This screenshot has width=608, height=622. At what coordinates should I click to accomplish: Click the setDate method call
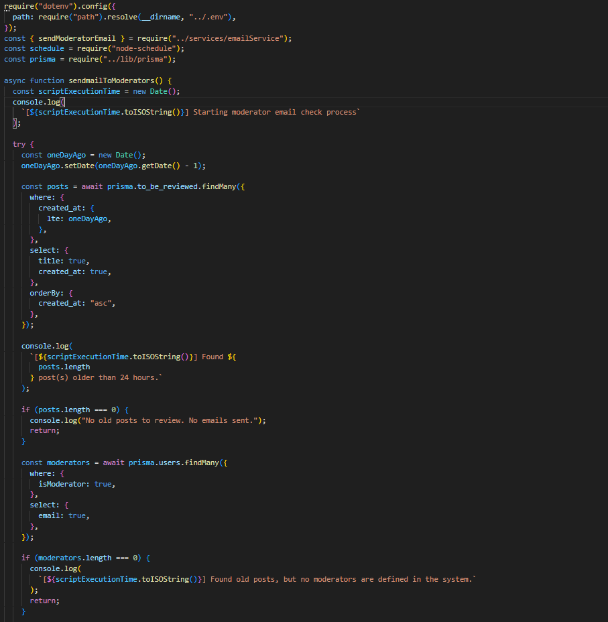(x=78, y=166)
